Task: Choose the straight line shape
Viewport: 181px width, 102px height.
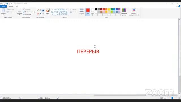Action: (53, 10)
